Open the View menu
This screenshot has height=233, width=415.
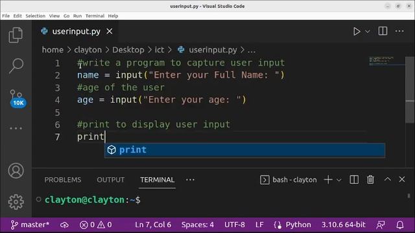click(x=54, y=16)
